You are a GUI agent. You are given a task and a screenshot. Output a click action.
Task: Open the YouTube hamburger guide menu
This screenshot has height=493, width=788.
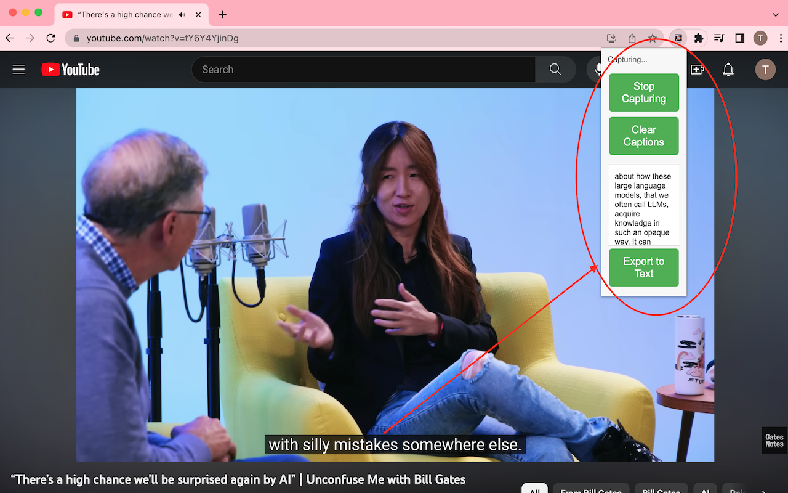click(18, 70)
